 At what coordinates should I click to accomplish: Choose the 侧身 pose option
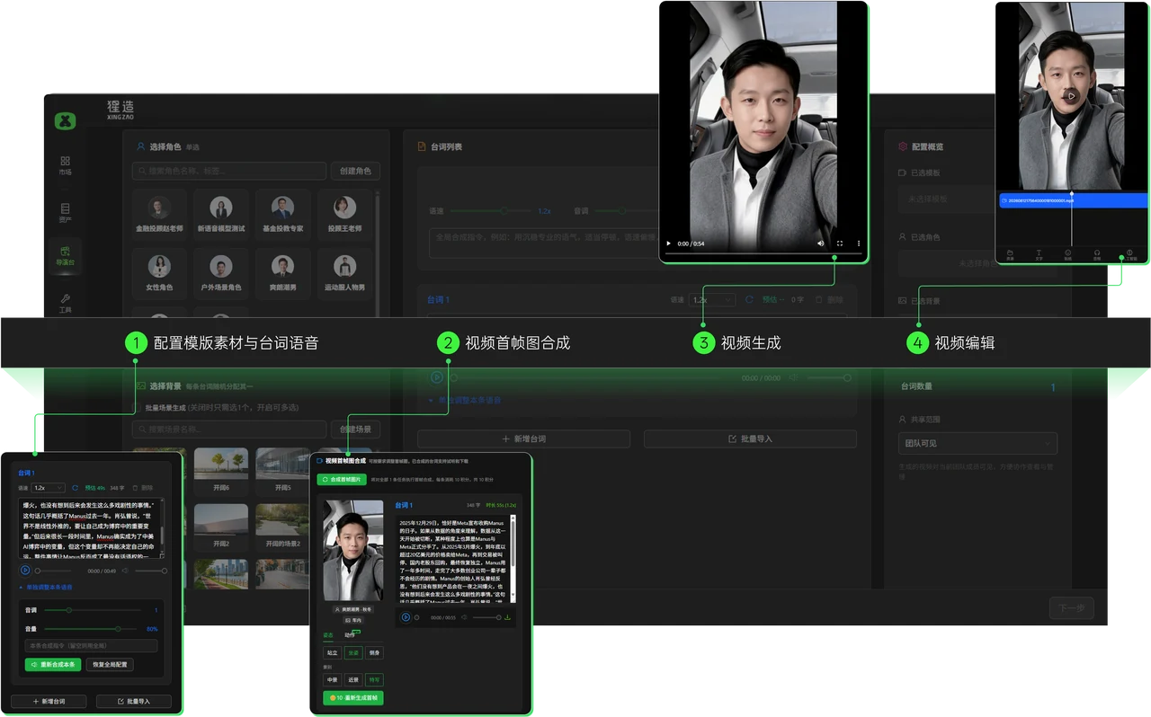click(x=375, y=653)
